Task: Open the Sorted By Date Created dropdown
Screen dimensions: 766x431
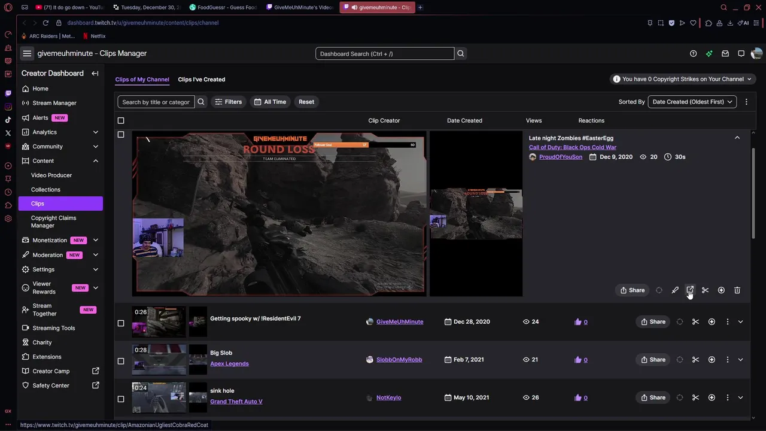Action: click(692, 102)
